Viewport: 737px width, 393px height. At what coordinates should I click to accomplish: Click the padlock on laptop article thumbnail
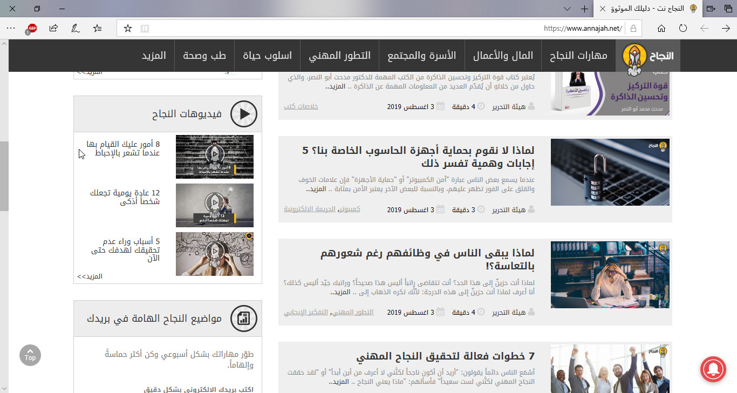tap(610, 172)
